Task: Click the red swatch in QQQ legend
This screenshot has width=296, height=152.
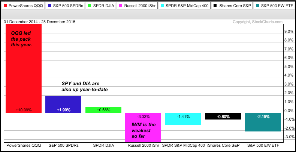Action: [x=6, y=6]
